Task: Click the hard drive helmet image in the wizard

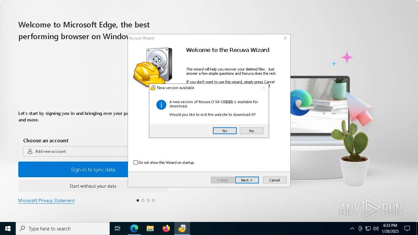Action: coord(153,67)
